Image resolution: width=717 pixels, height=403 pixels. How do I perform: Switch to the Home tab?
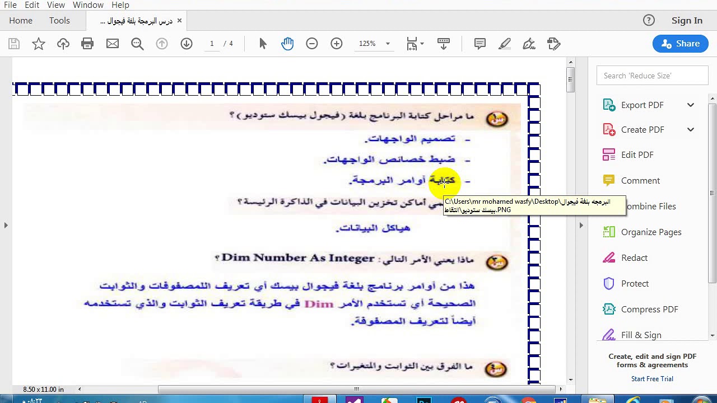(x=21, y=20)
